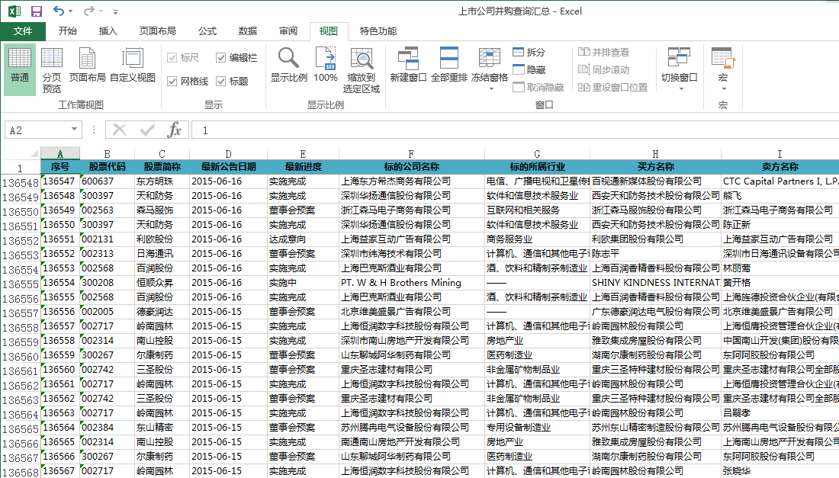Open the Name Box dropdown arrow
Viewport: 839px width, 478px height.
(x=75, y=130)
